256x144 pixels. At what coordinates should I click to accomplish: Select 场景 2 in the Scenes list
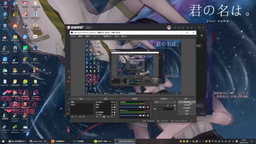coord(82,105)
